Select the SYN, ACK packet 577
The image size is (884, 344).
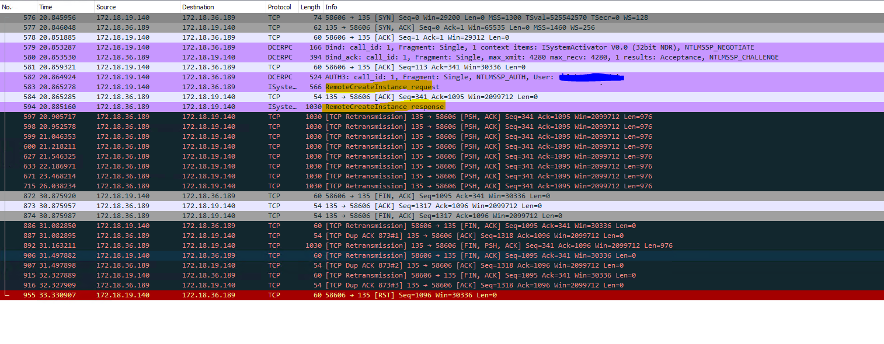(350, 27)
